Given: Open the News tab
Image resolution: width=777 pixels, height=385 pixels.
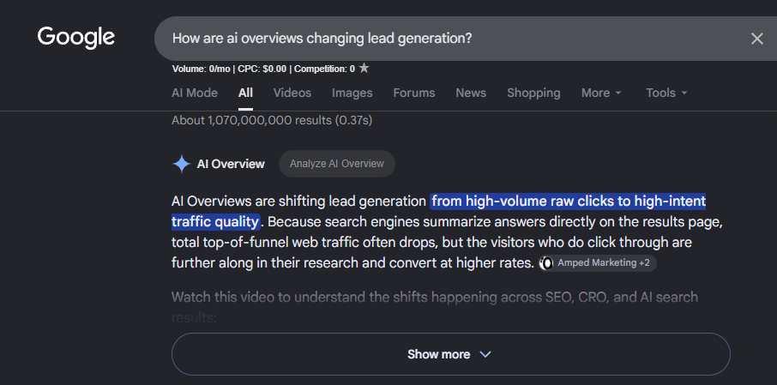Looking at the screenshot, I should click(471, 93).
